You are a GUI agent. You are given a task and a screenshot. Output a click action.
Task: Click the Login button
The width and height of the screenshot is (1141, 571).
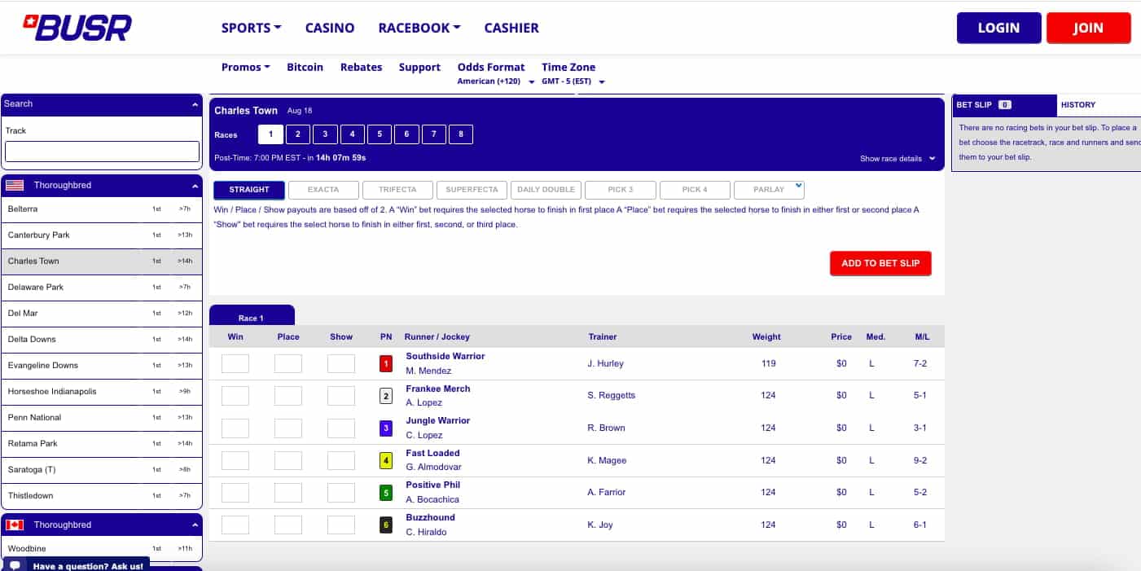998,28
